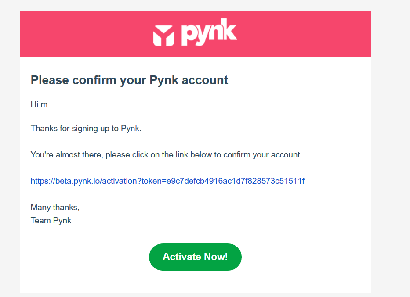Click the "Team Pynk" signature
The width and height of the screenshot is (410, 297).
(x=51, y=220)
